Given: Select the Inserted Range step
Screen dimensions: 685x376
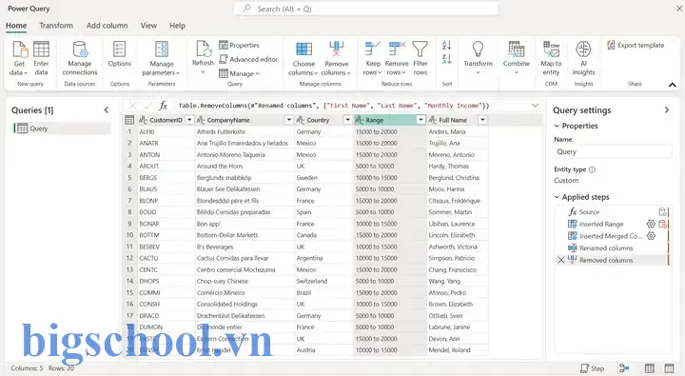Looking at the screenshot, I should pyautogui.click(x=601, y=224).
